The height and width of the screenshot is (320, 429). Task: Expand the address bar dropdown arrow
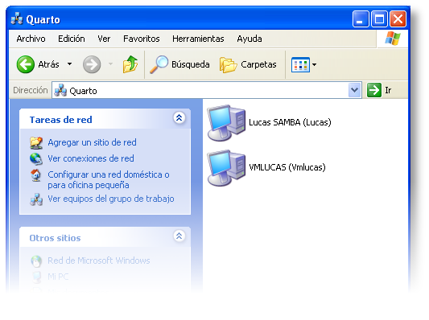[355, 90]
